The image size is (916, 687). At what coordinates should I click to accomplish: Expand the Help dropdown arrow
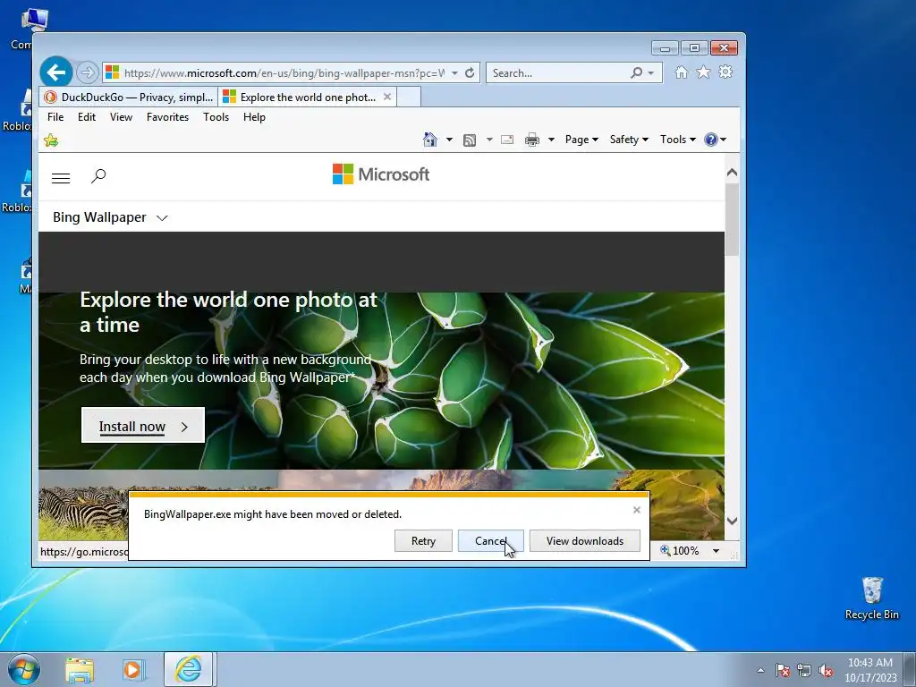pos(723,140)
